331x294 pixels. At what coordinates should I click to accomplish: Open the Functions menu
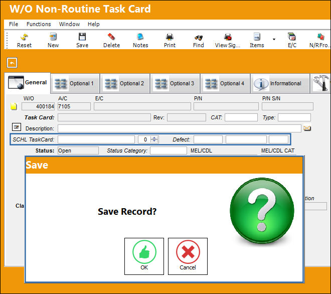click(x=39, y=24)
